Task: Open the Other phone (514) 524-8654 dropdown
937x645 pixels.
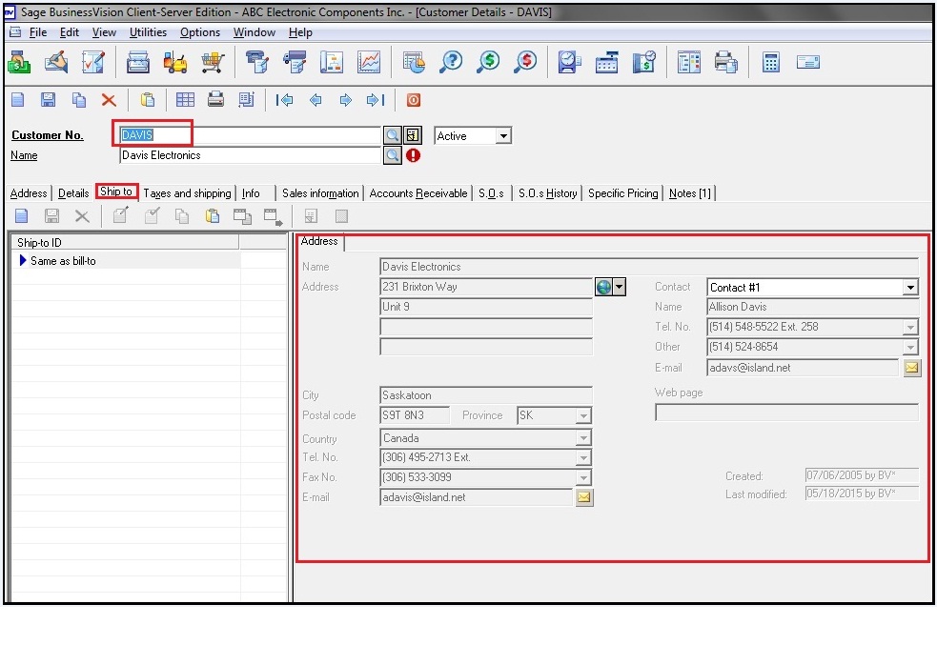Action: (x=910, y=347)
